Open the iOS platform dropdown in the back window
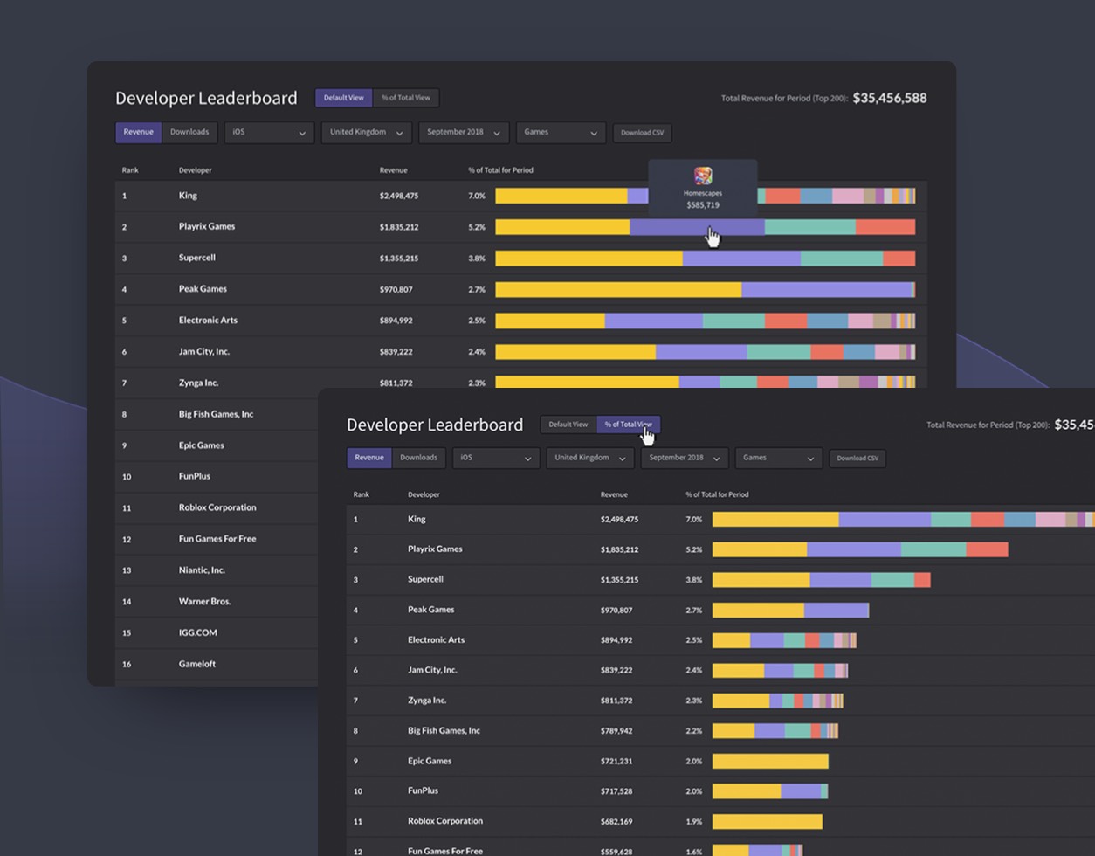This screenshot has width=1095, height=856. click(269, 133)
